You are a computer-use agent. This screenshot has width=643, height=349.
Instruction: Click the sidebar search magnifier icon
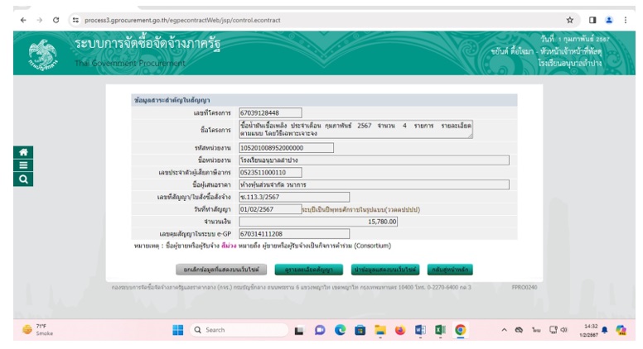23,179
